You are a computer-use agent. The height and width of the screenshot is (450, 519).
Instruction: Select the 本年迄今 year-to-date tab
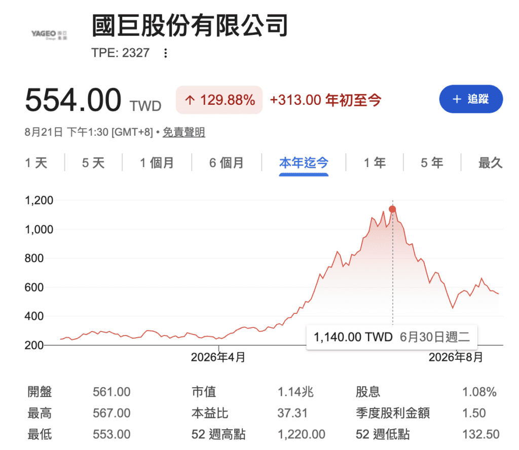[x=304, y=163]
